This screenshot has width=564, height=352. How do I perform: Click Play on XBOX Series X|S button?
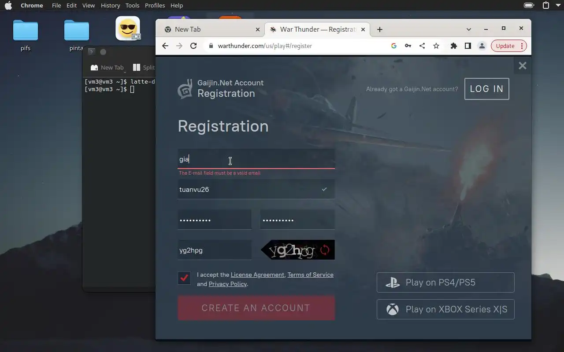tap(445, 309)
